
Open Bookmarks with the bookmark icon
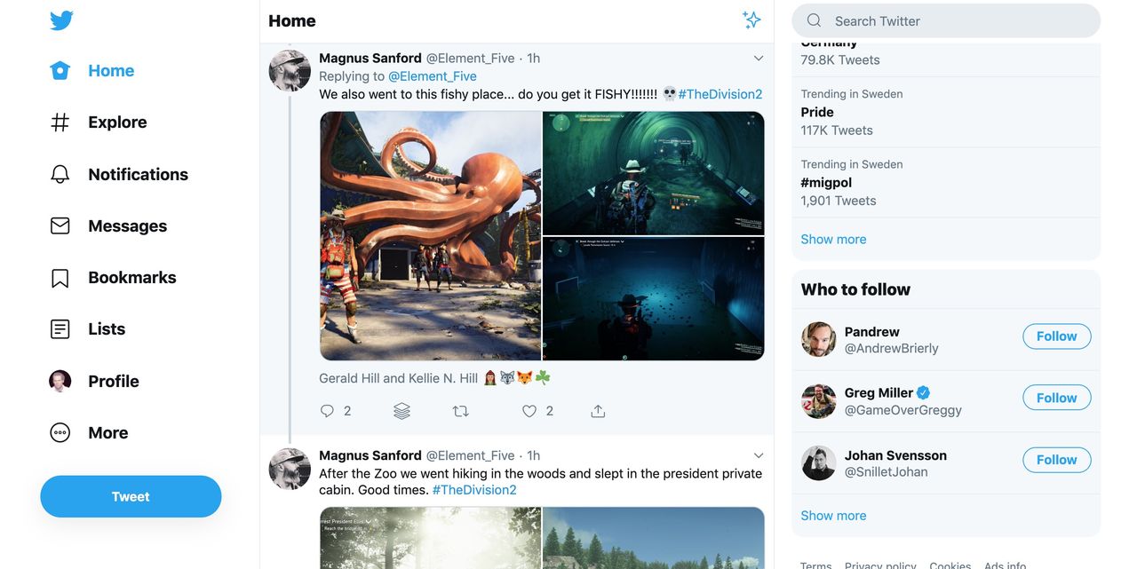point(59,277)
